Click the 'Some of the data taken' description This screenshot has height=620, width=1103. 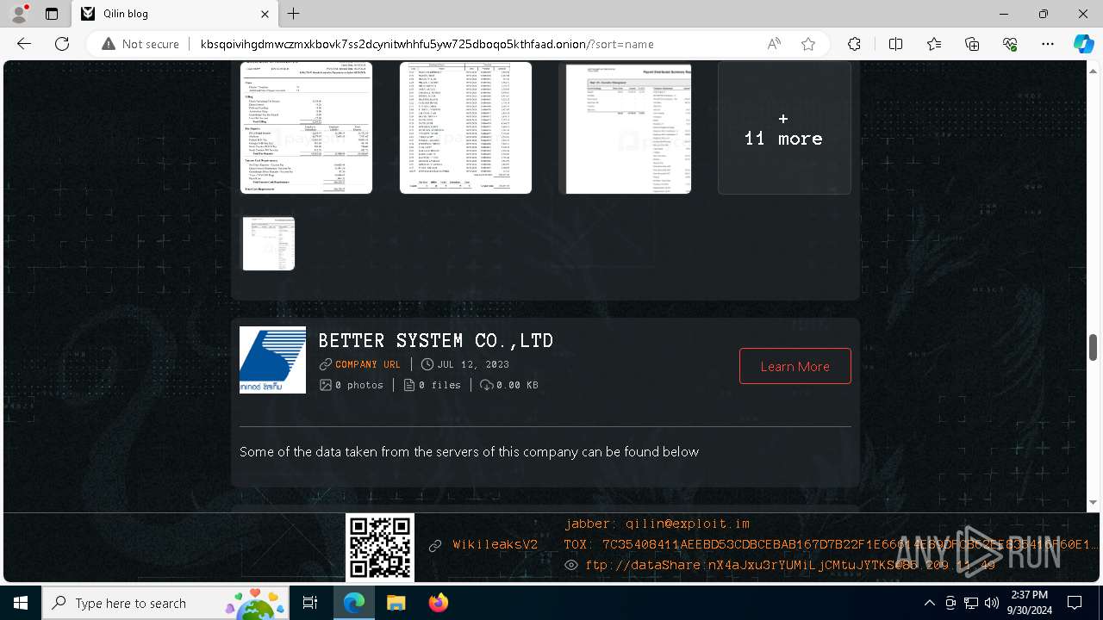click(x=469, y=451)
